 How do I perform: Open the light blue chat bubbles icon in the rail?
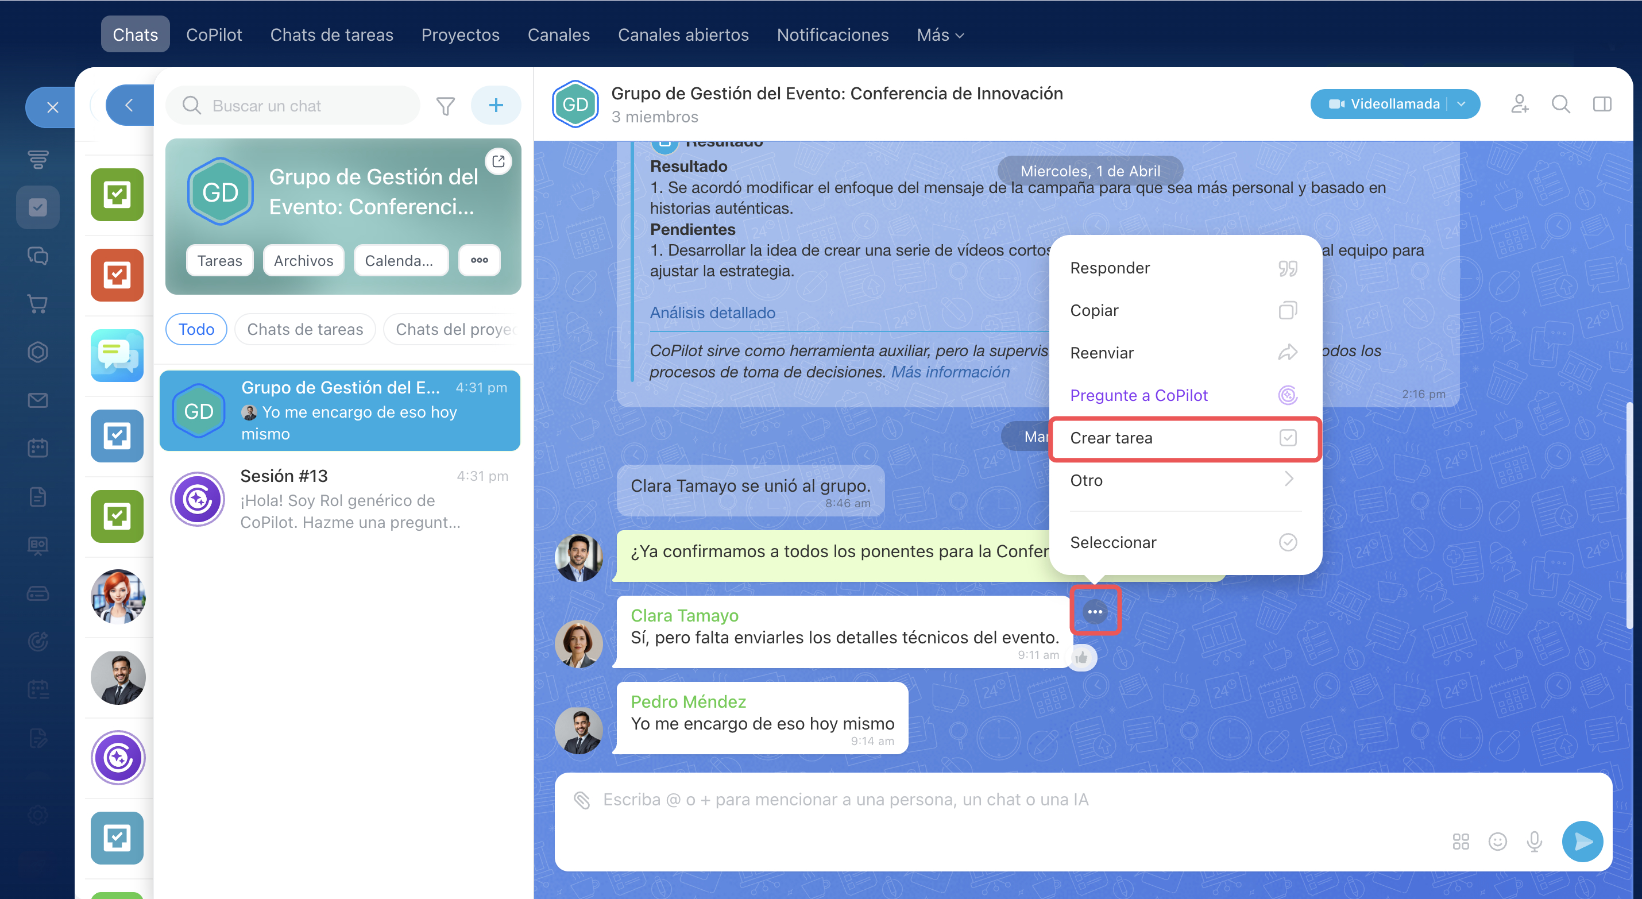(117, 355)
